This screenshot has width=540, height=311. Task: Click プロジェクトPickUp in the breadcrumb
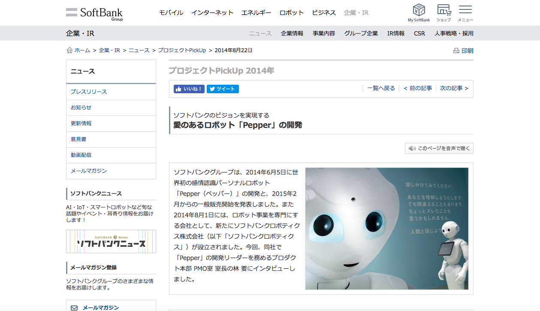(x=182, y=50)
